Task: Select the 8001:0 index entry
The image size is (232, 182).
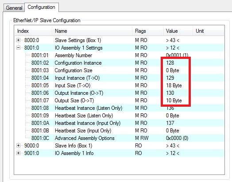Action: tap(32, 48)
